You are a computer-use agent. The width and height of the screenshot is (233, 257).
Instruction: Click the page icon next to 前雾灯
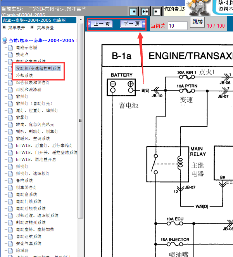click(x=10, y=117)
